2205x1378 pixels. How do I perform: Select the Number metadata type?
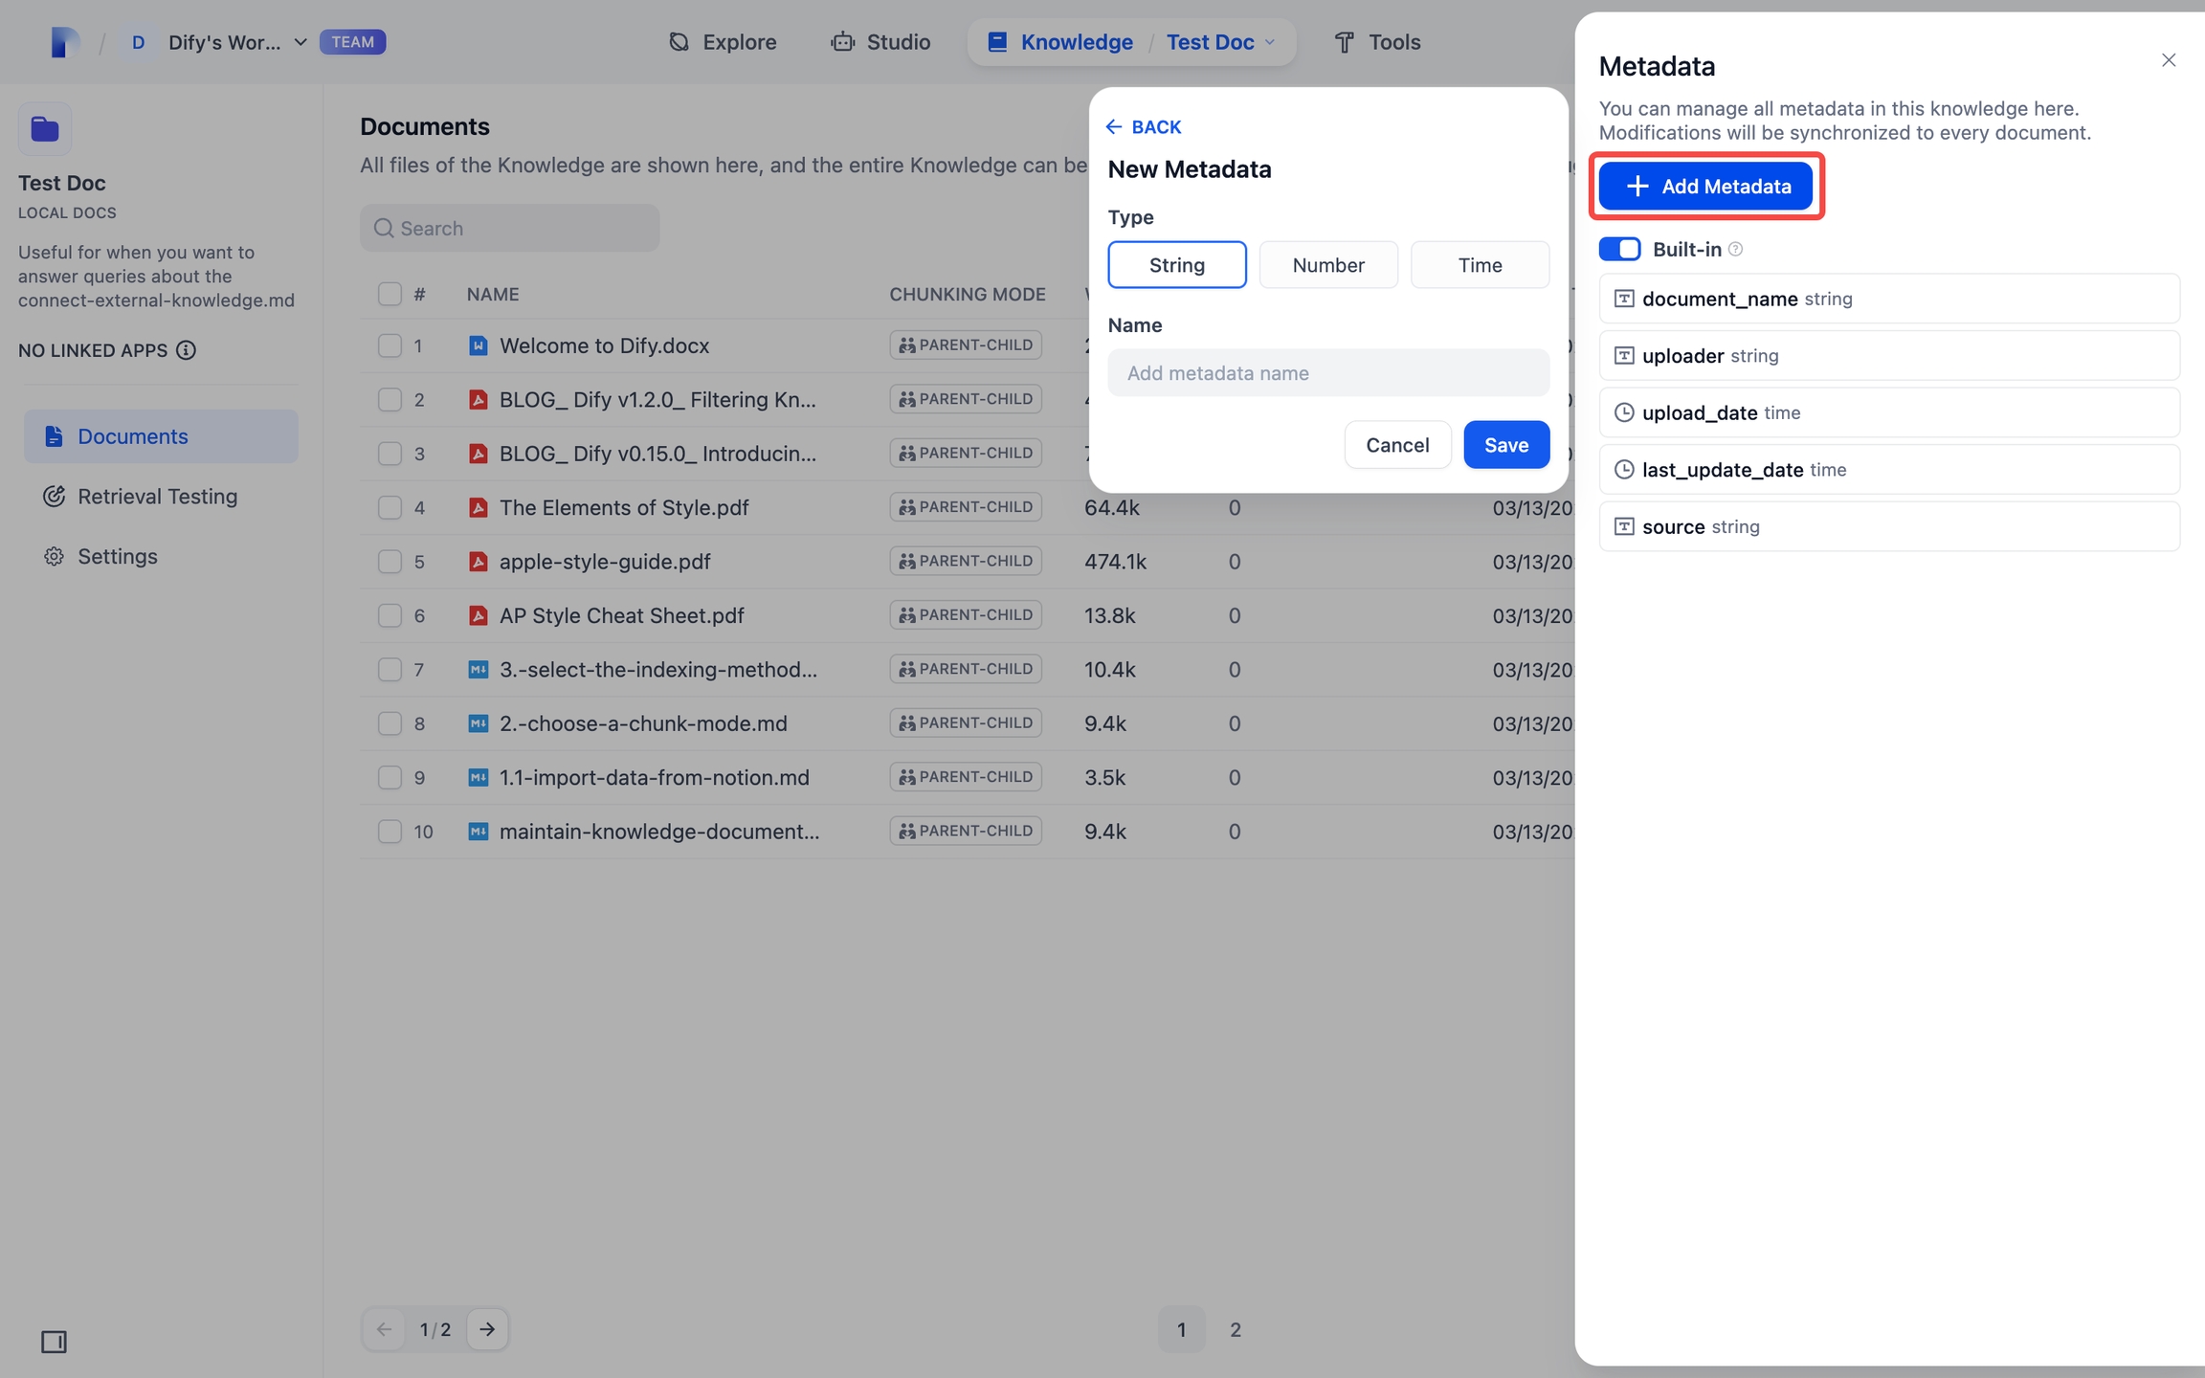pos(1327,265)
